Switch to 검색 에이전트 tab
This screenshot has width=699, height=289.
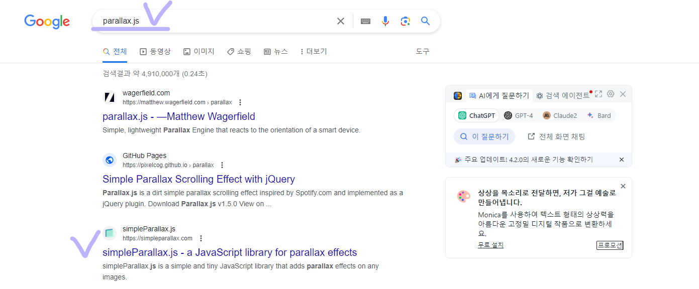pyautogui.click(x=563, y=95)
